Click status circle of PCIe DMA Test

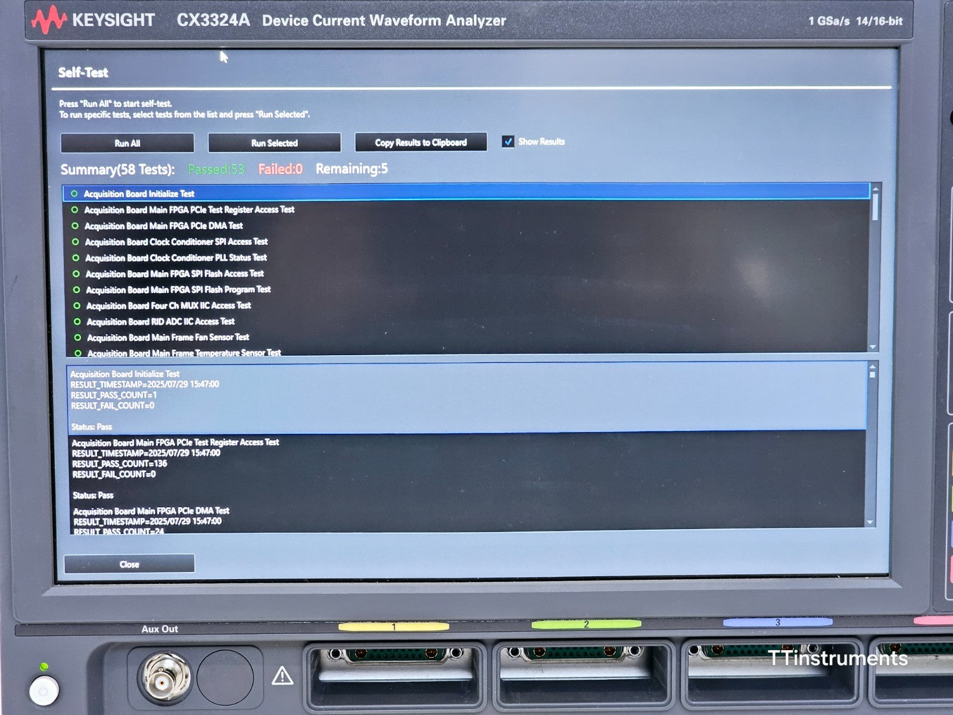pos(75,226)
